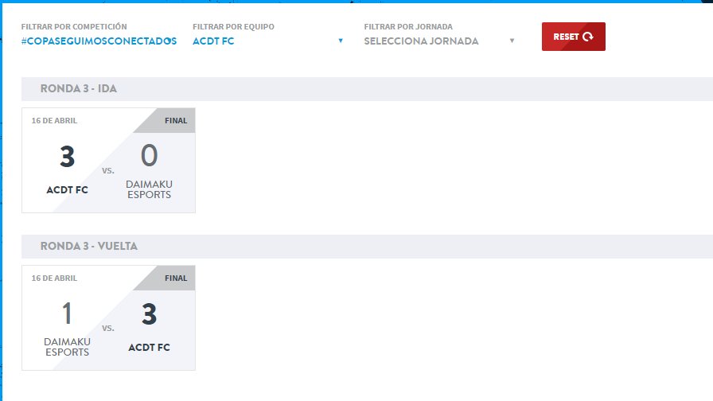Click ACDT FC's score 3 in the Ida match

coord(68,157)
